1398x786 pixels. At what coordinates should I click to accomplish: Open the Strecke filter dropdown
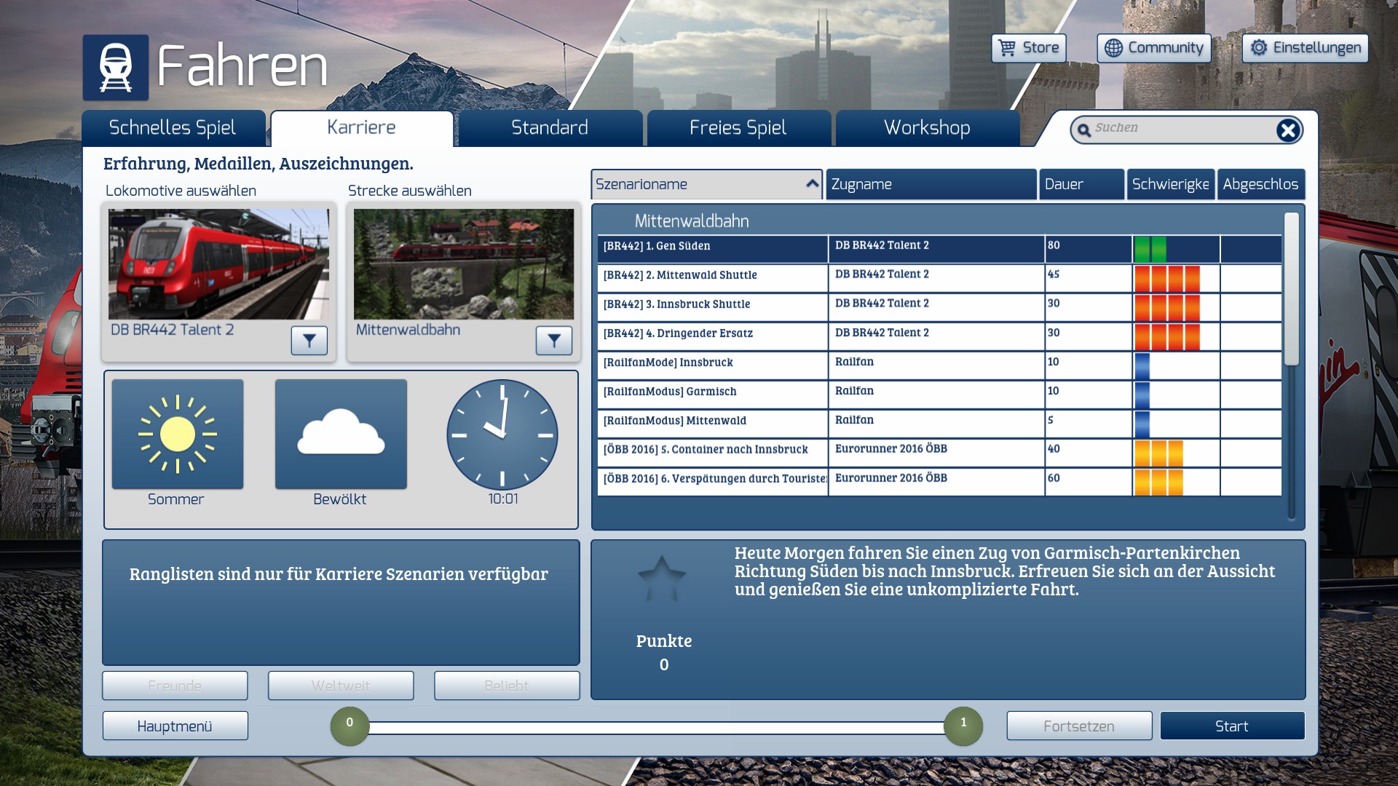(554, 341)
